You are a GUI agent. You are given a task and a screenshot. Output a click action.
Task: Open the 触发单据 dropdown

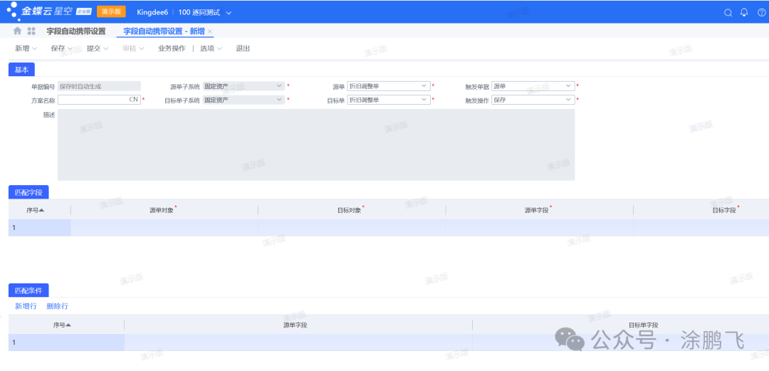(568, 86)
